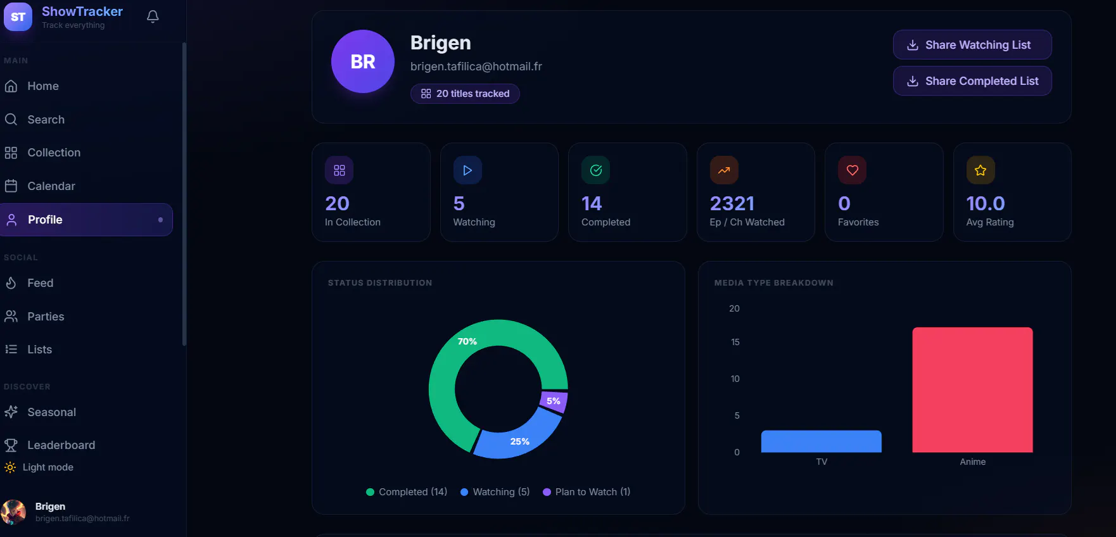Click the Avg Rating star icon
The image size is (1116, 537).
click(980, 170)
